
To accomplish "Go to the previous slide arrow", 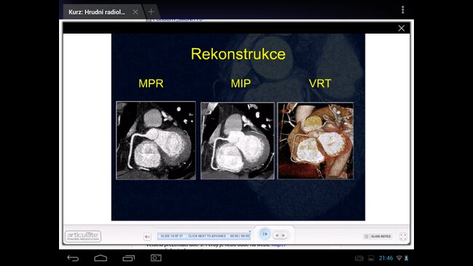I will pos(277,235).
